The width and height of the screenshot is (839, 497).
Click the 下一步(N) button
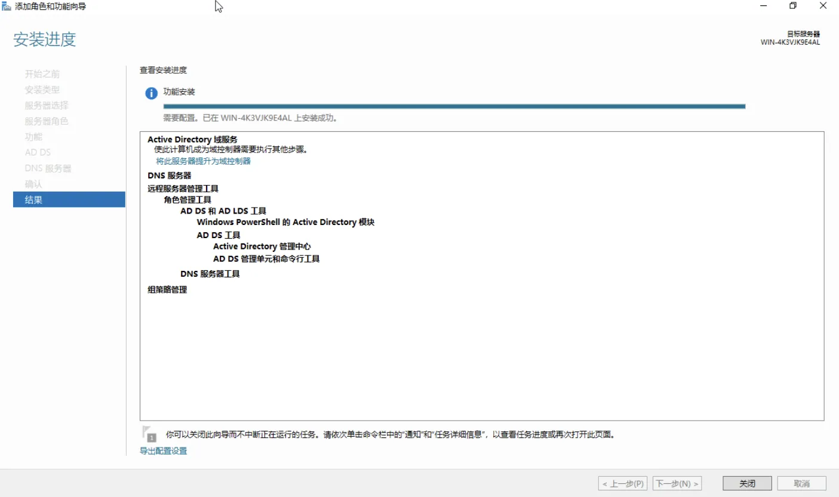(677, 483)
